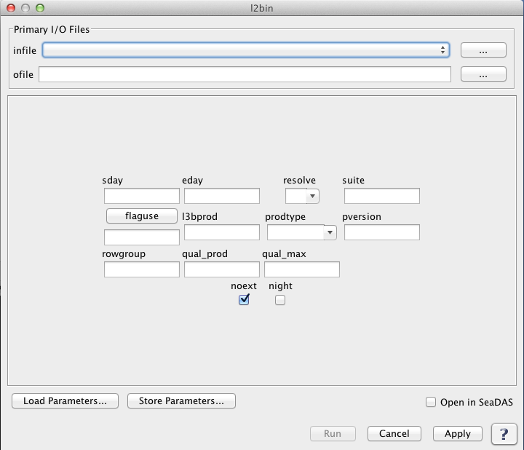Click the sday input field
Viewport: 524px width, 450px height.
pos(142,196)
